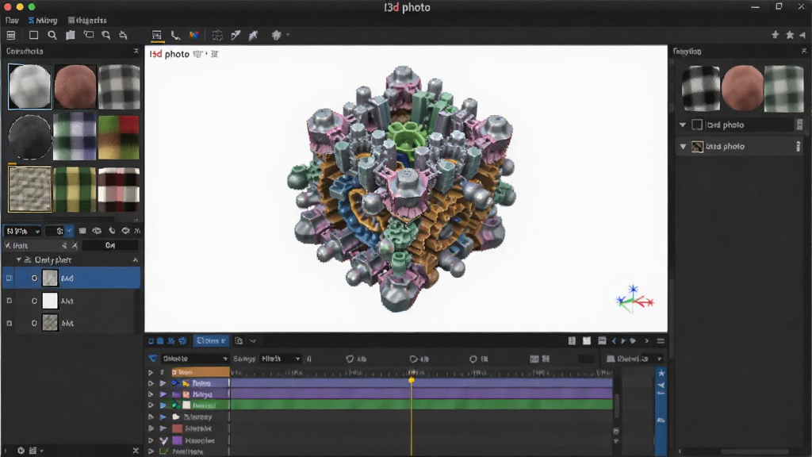The image size is (812, 457).
Task: Toggle the circle visibility marker on bottom layer row
Action: coord(34,323)
